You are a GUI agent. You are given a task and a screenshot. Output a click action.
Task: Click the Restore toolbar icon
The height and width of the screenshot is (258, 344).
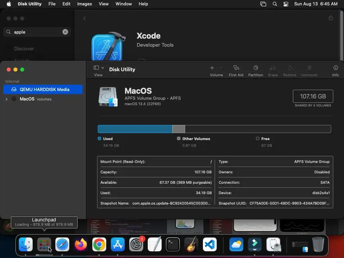(290, 68)
